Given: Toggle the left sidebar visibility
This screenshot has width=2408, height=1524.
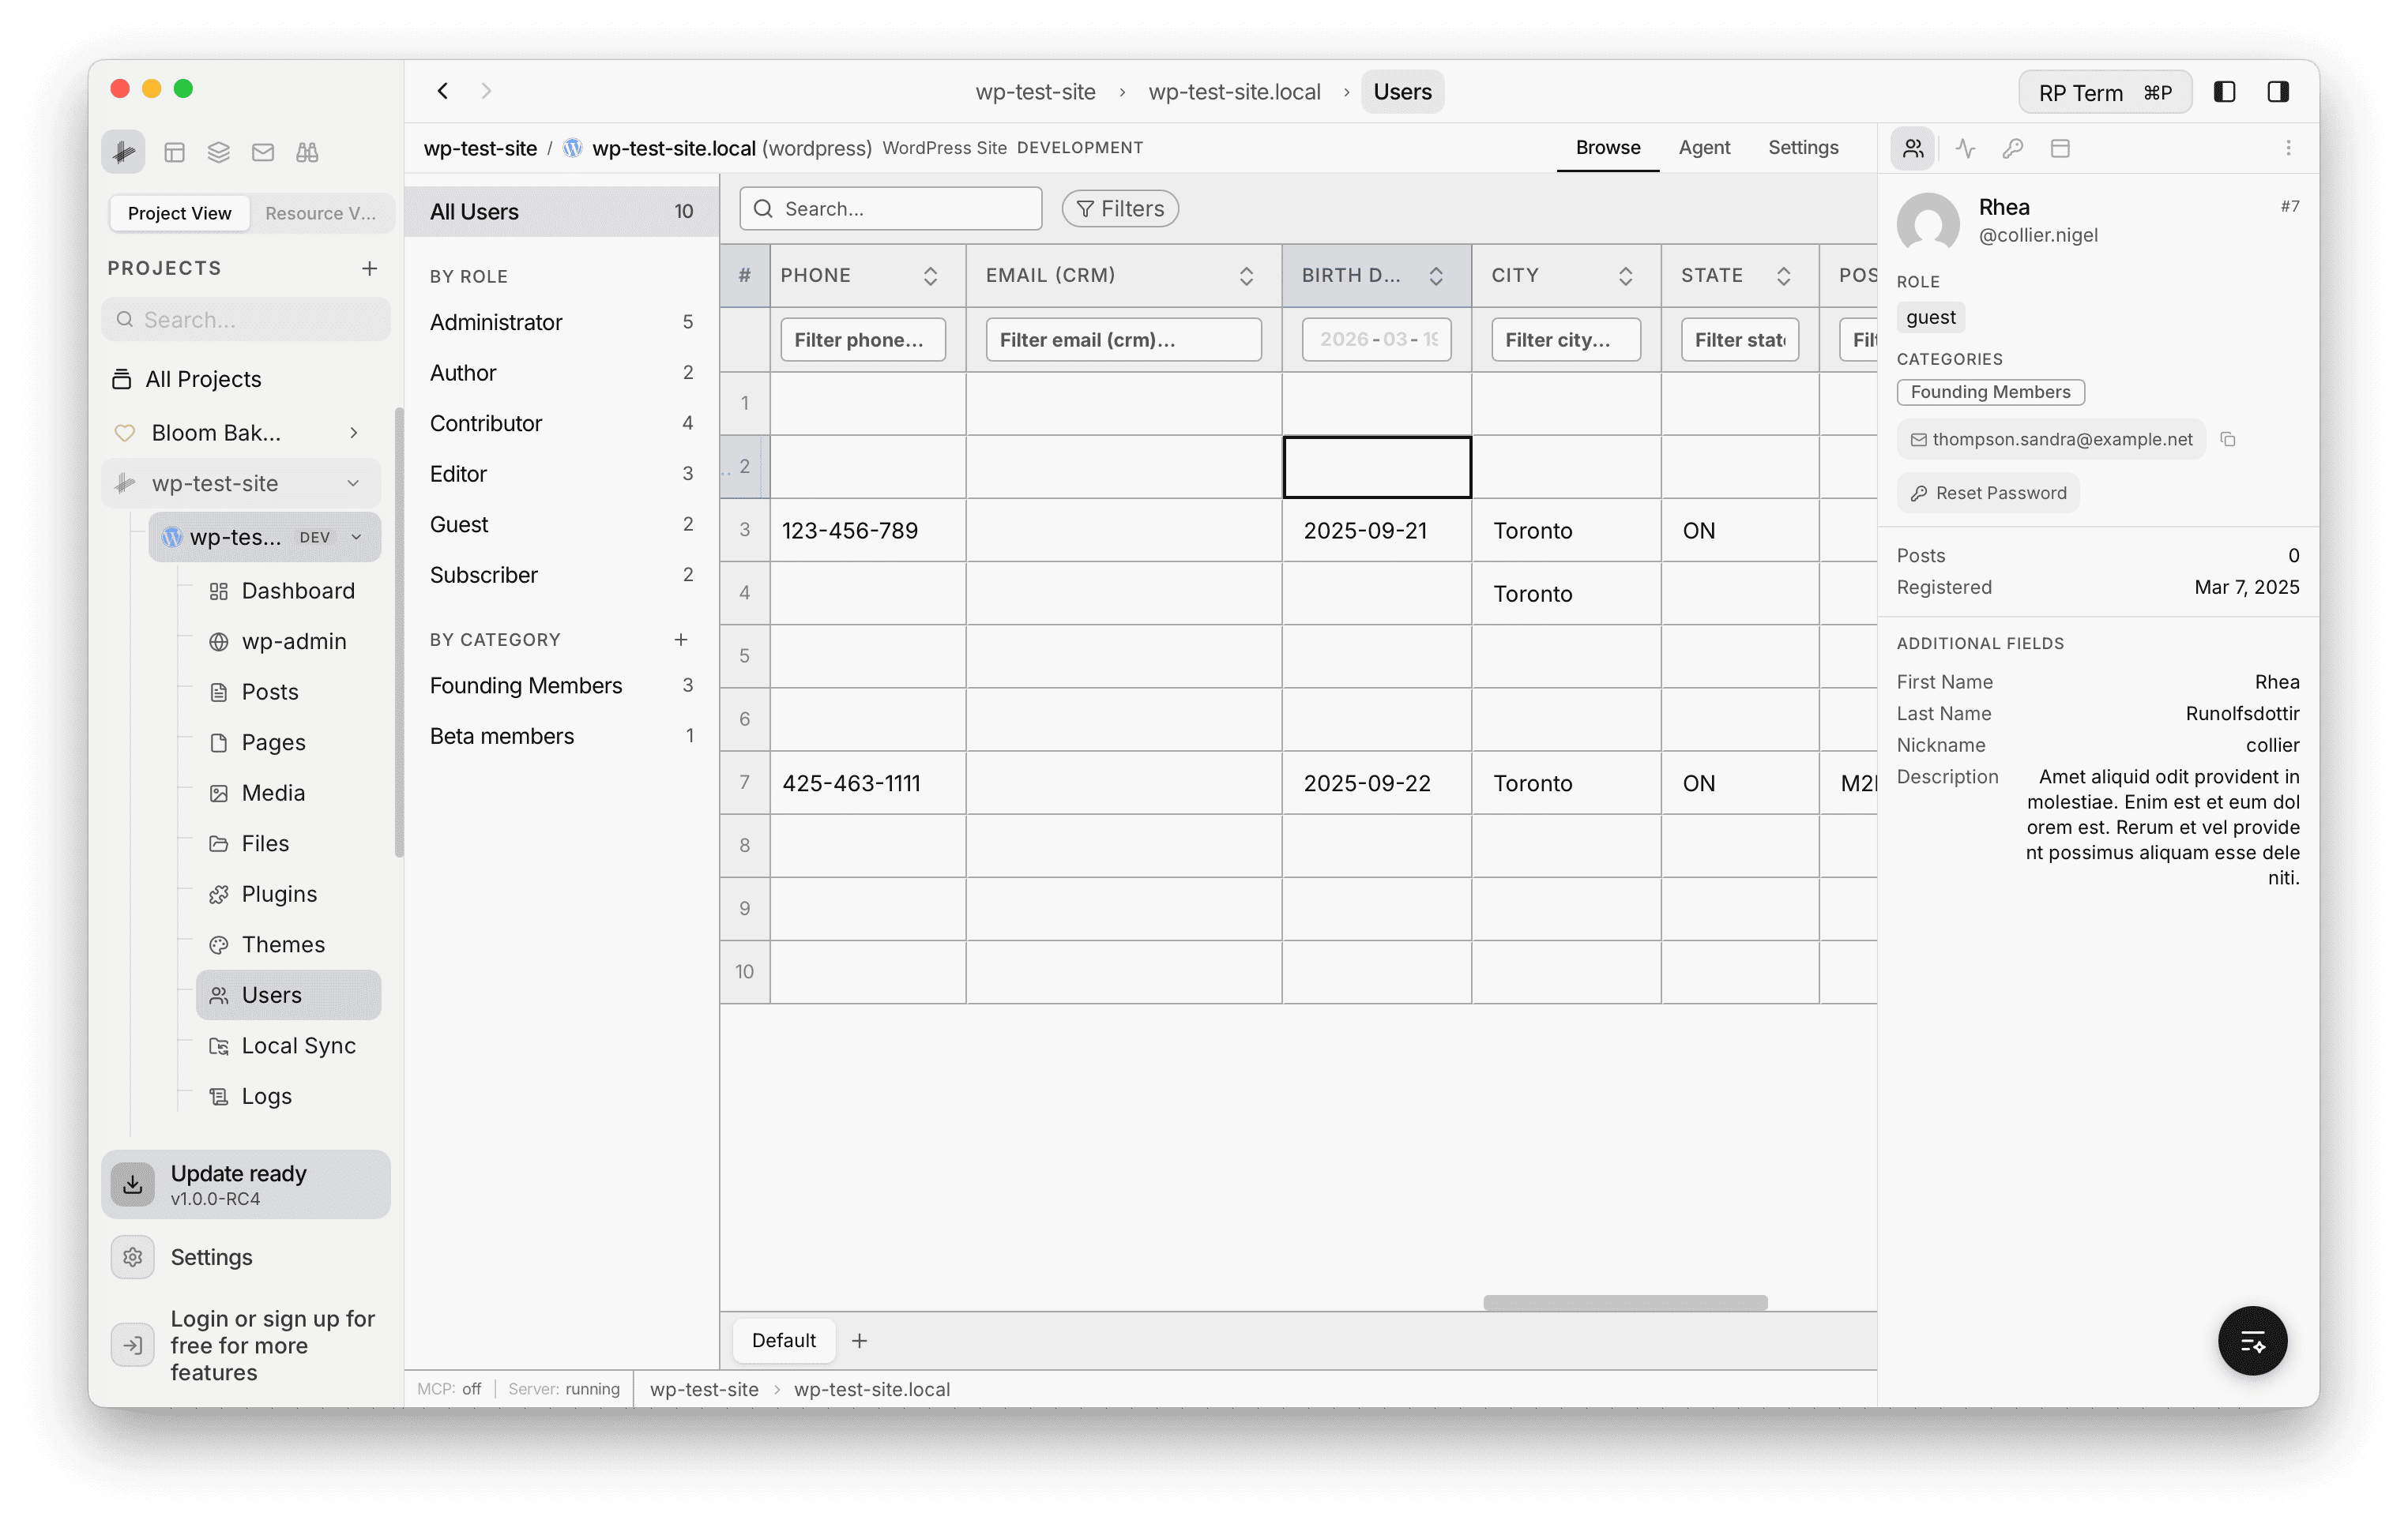Looking at the screenshot, I should pyautogui.click(x=2224, y=91).
